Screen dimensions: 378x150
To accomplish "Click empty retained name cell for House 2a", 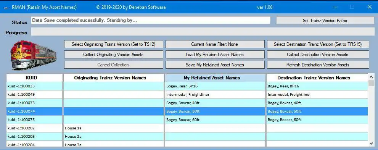I will [215, 137].
